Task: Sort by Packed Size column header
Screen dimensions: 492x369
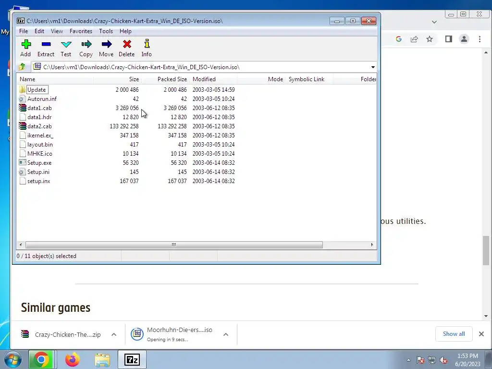Action: coord(166,79)
